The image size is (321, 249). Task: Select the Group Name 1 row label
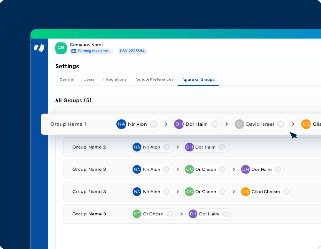tap(69, 124)
